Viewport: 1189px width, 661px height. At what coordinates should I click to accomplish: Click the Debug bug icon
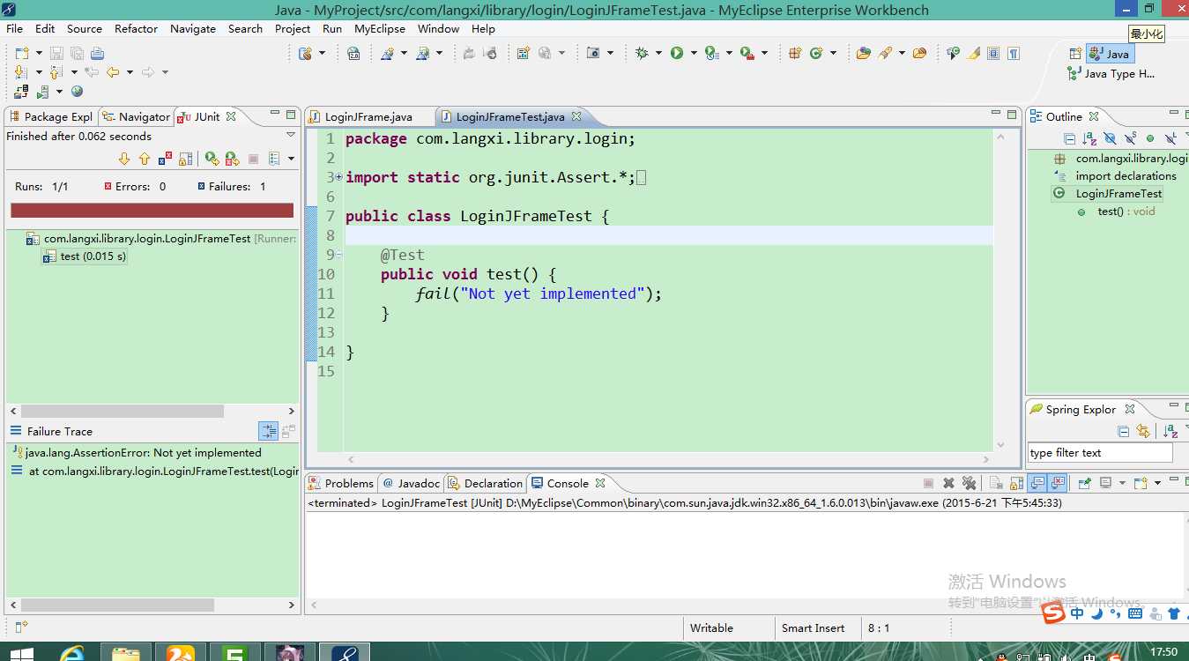[642, 53]
